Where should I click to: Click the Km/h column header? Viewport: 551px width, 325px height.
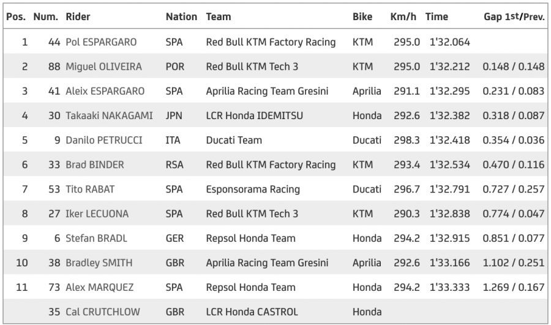(403, 17)
